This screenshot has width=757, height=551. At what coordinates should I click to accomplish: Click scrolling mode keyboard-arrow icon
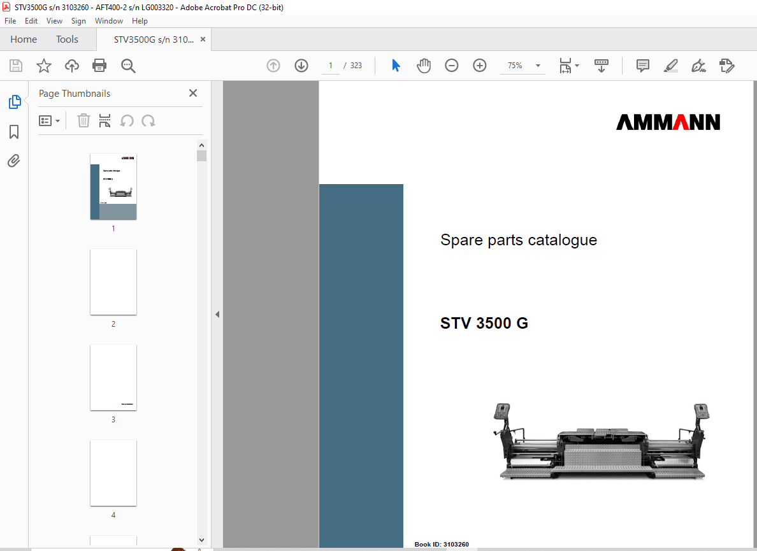pyautogui.click(x=601, y=66)
